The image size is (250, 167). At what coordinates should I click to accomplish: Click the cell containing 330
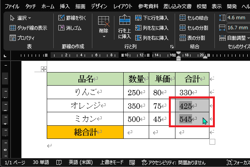tap(192, 92)
